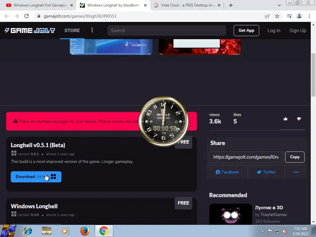The image size is (316, 237).
Task: Share the game on Facebook
Action: click(227, 172)
